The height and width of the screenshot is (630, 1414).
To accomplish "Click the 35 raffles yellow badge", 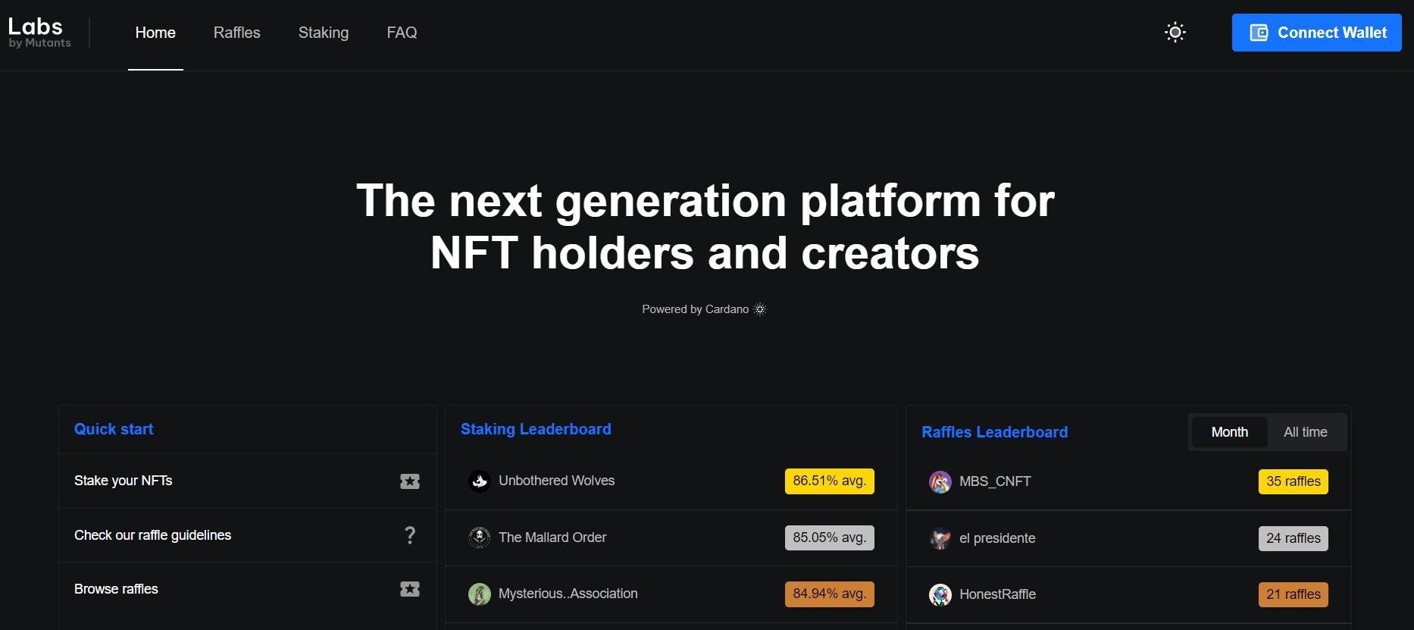I will point(1293,482).
